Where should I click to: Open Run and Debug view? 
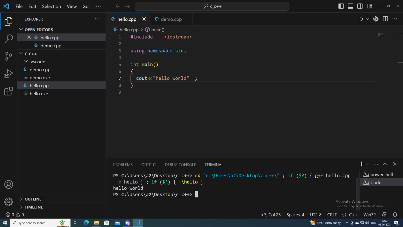click(9, 74)
